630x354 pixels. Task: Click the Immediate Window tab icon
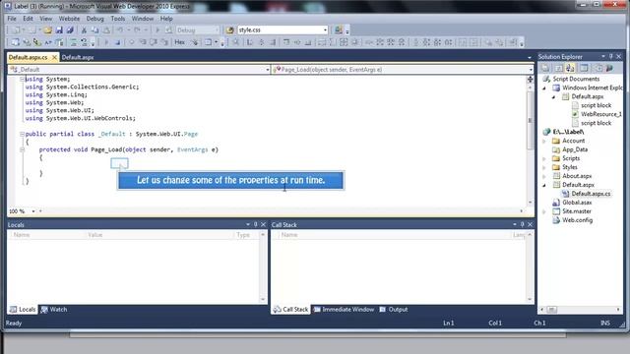(317, 310)
